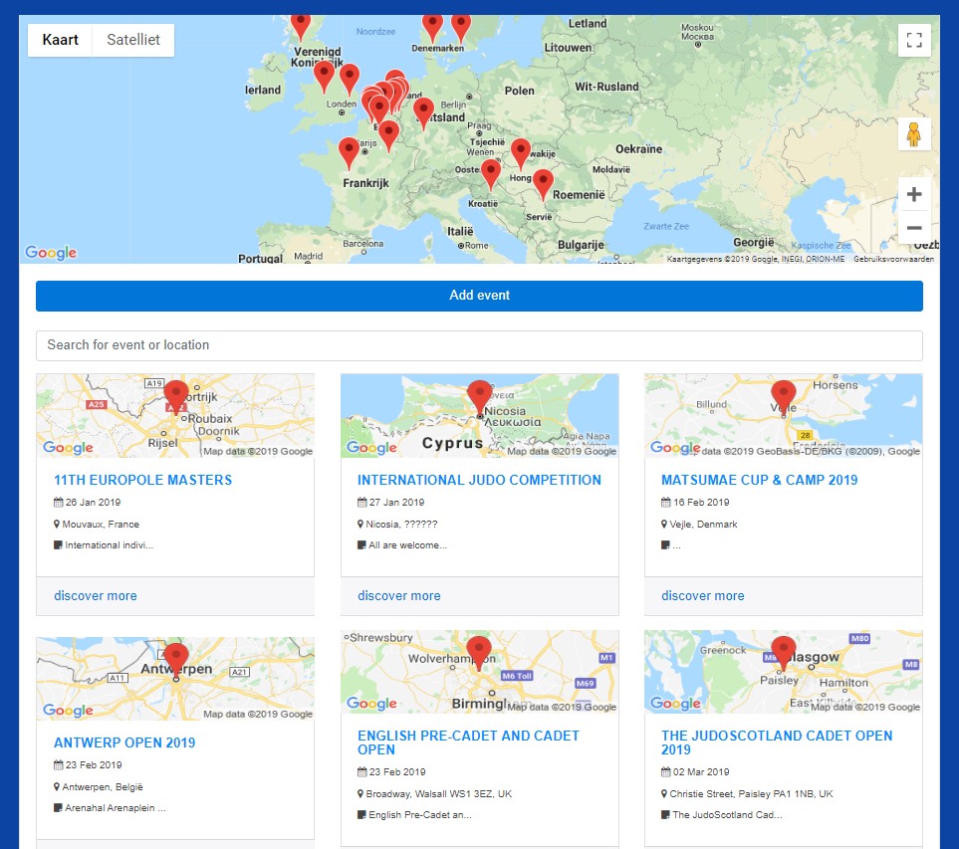Click the Nicosia location text
Screen dimensions: 959x849
coord(402,525)
